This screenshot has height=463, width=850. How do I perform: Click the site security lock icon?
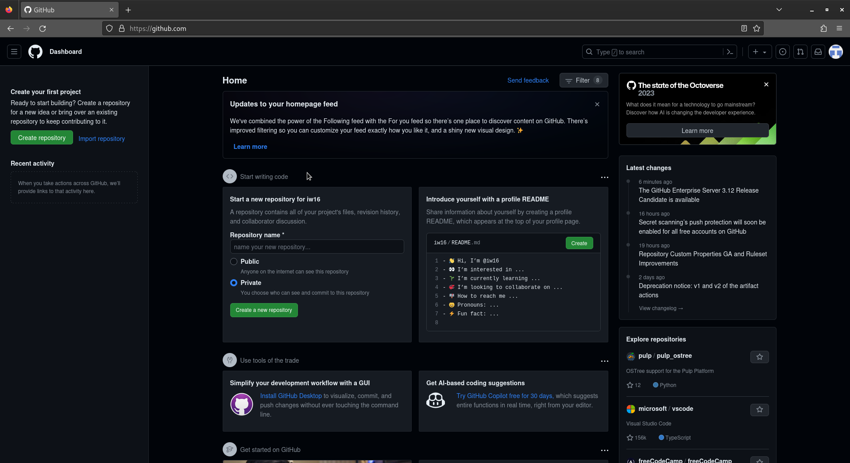tap(122, 28)
